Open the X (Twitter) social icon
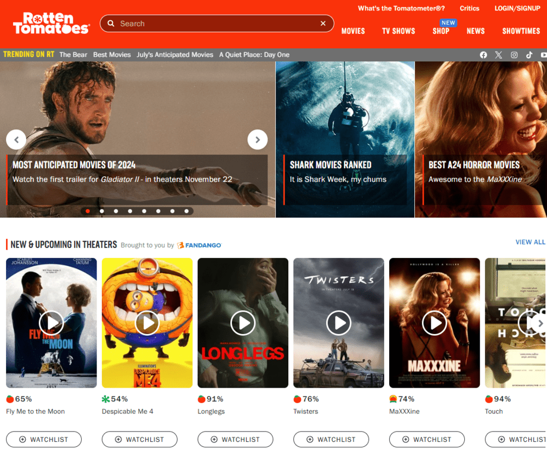Viewport: 547px width, 460px height. tap(498, 55)
